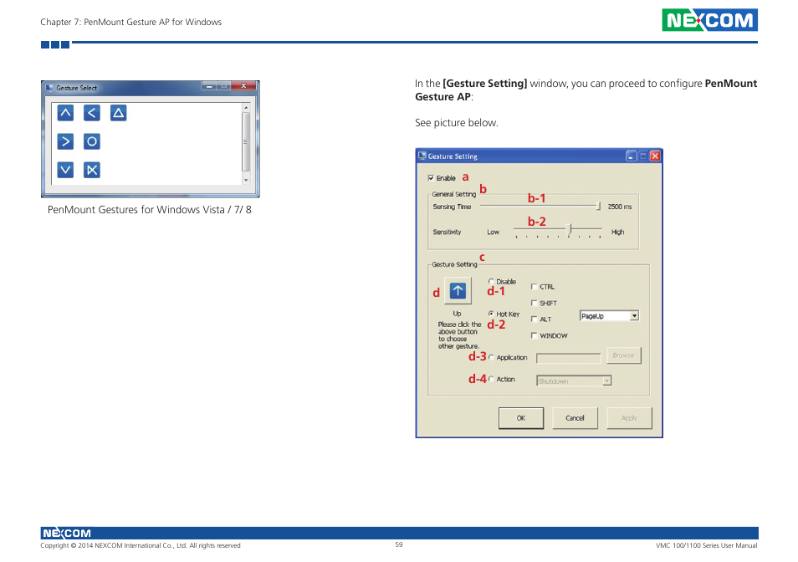798x562 pixels.
Task: Select the up arrow gesture icon in Gesture Select
Action: coord(65,113)
